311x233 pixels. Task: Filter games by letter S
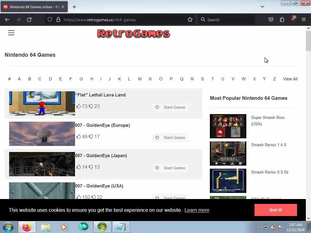(202, 79)
